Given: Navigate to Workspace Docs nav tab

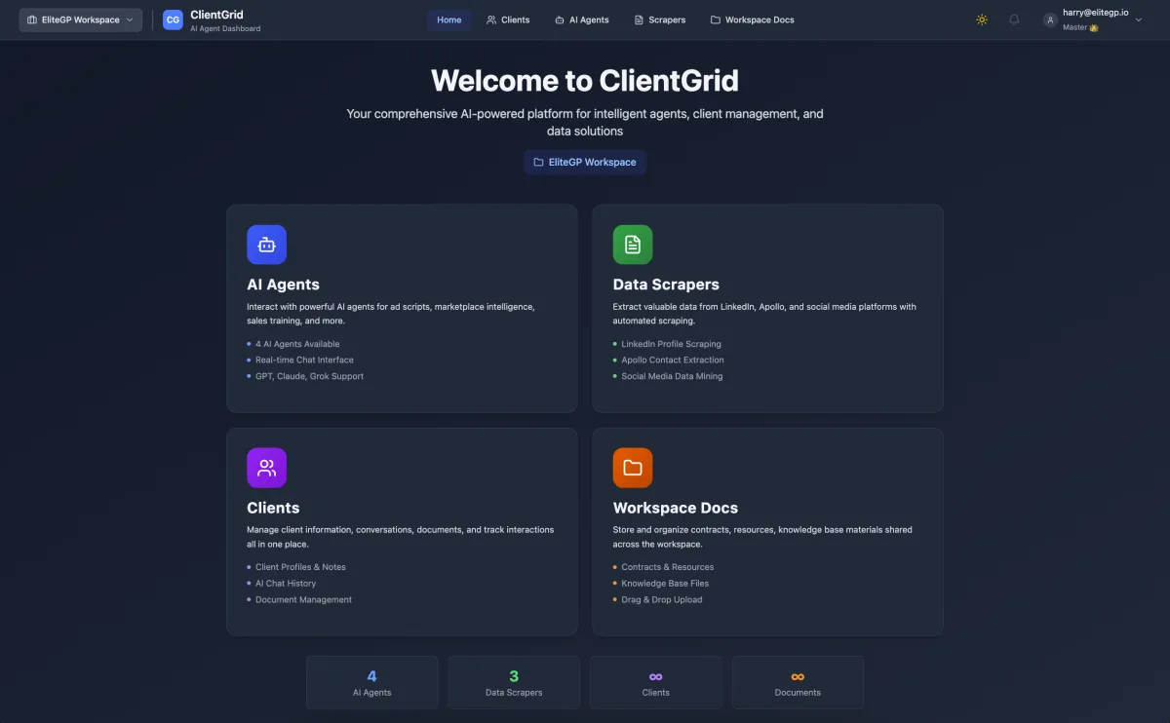Looking at the screenshot, I should [x=753, y=19].
